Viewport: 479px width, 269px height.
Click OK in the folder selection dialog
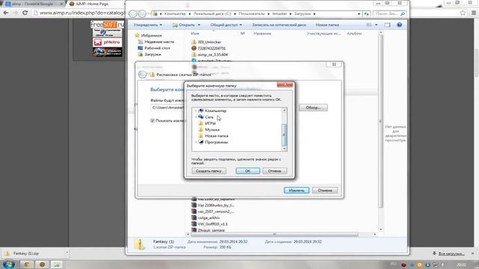pos(248,171)
